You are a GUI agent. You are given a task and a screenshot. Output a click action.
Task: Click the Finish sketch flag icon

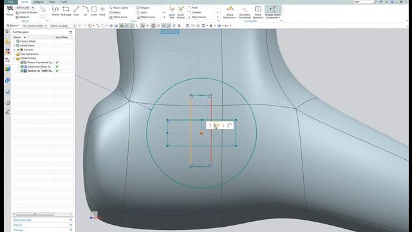(10, 10)
